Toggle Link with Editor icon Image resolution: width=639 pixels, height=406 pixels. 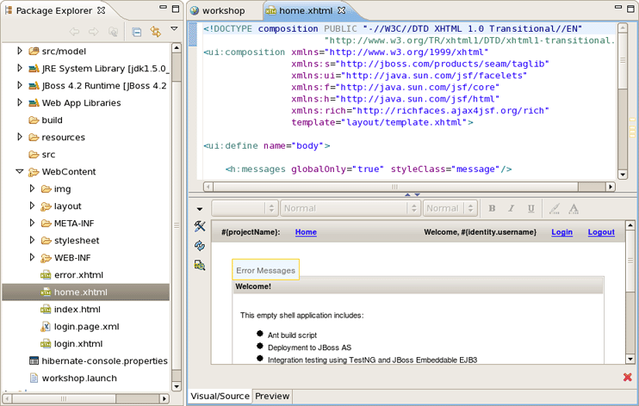click(156, 32)
